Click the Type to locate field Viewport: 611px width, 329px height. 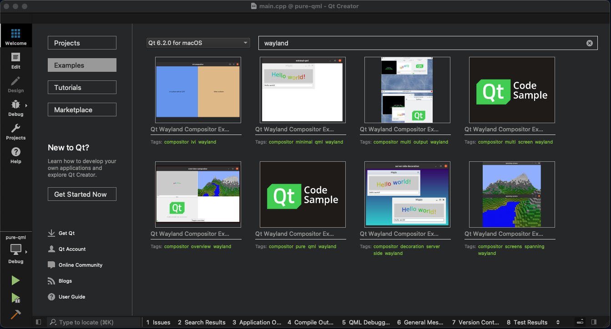coord(94,322)
